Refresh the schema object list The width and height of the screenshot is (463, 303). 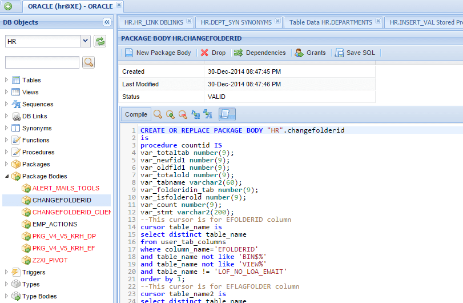tap(100, 41)
